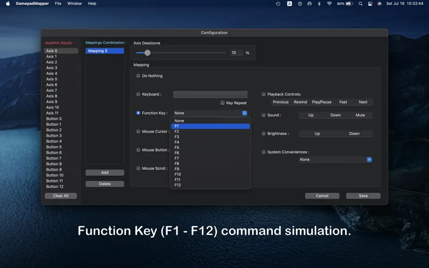Image resolution: width=429 pixels, height=268 pixels.
Task: Click the menu bar date and time
Action: coord(405,4)
